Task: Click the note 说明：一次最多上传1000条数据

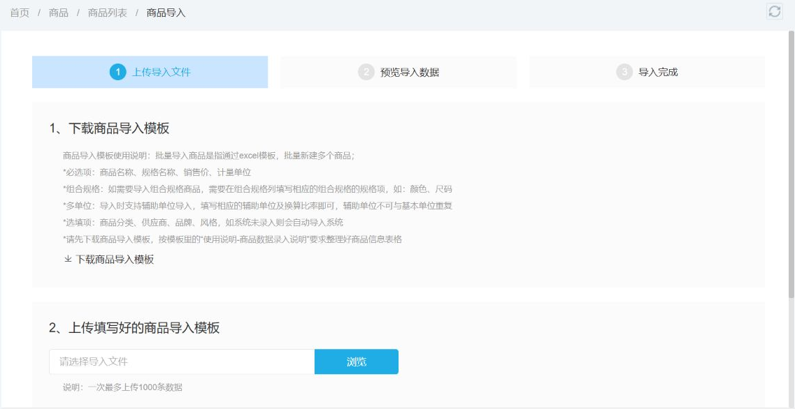Action: tap(122, 388)
